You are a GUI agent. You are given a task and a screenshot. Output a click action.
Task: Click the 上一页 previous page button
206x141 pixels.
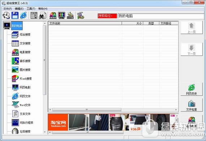click(192, 28)
